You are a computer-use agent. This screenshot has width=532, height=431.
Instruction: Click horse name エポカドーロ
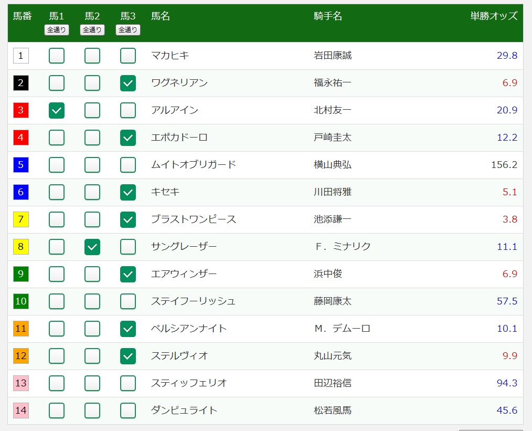point(179,138)
